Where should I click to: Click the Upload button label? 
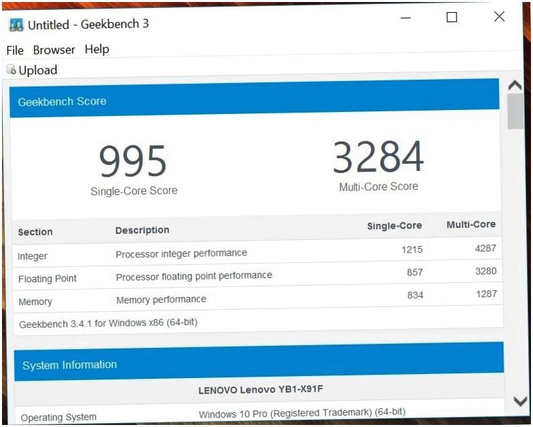pos(38,70)
